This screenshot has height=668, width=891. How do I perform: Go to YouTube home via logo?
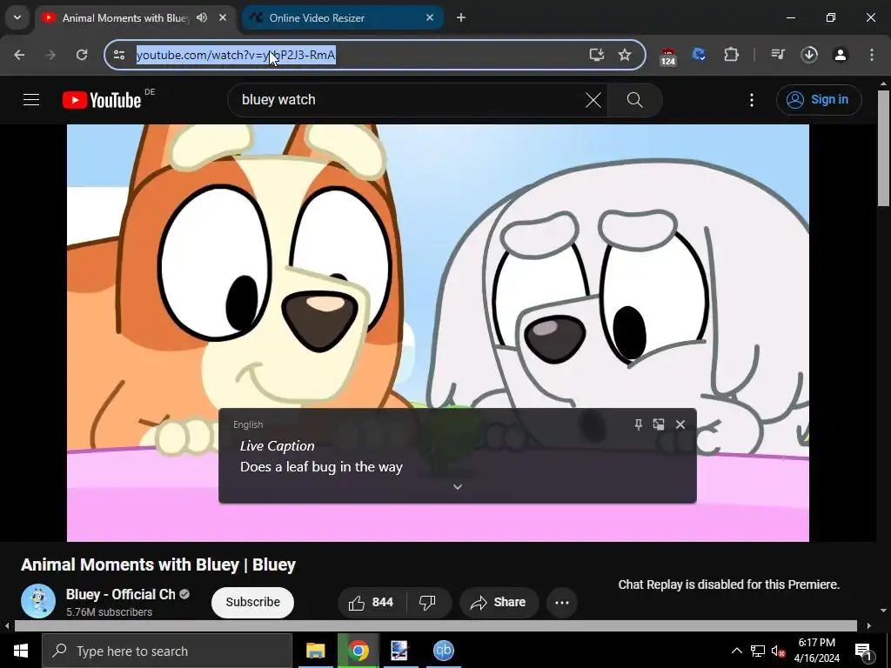click(102, 100)
